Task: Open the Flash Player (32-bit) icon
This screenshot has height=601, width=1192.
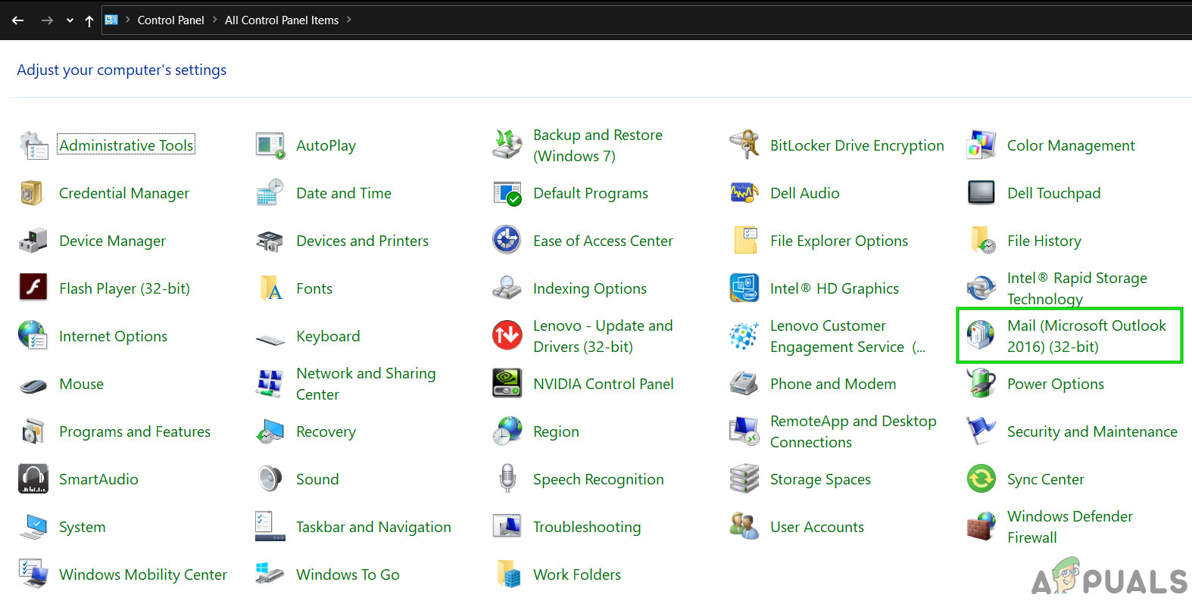Action: pyautogui.click(x=33, y=288)
